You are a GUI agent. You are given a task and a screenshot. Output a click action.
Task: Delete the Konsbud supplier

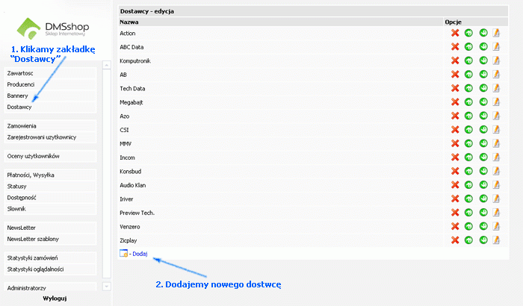455,172
